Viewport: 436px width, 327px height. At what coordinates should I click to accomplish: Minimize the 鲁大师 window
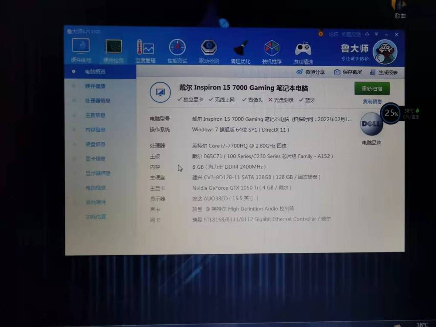click(x=386, y=34)
